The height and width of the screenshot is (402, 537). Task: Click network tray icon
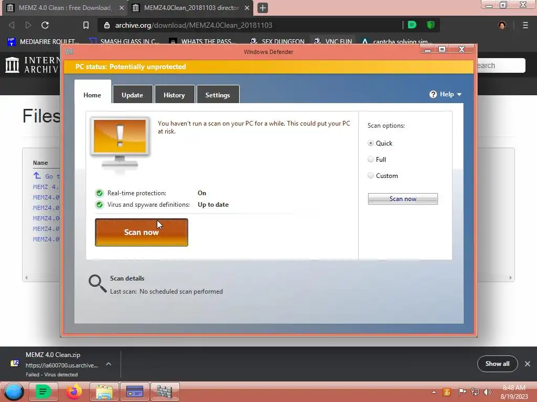tap(475, 392)
